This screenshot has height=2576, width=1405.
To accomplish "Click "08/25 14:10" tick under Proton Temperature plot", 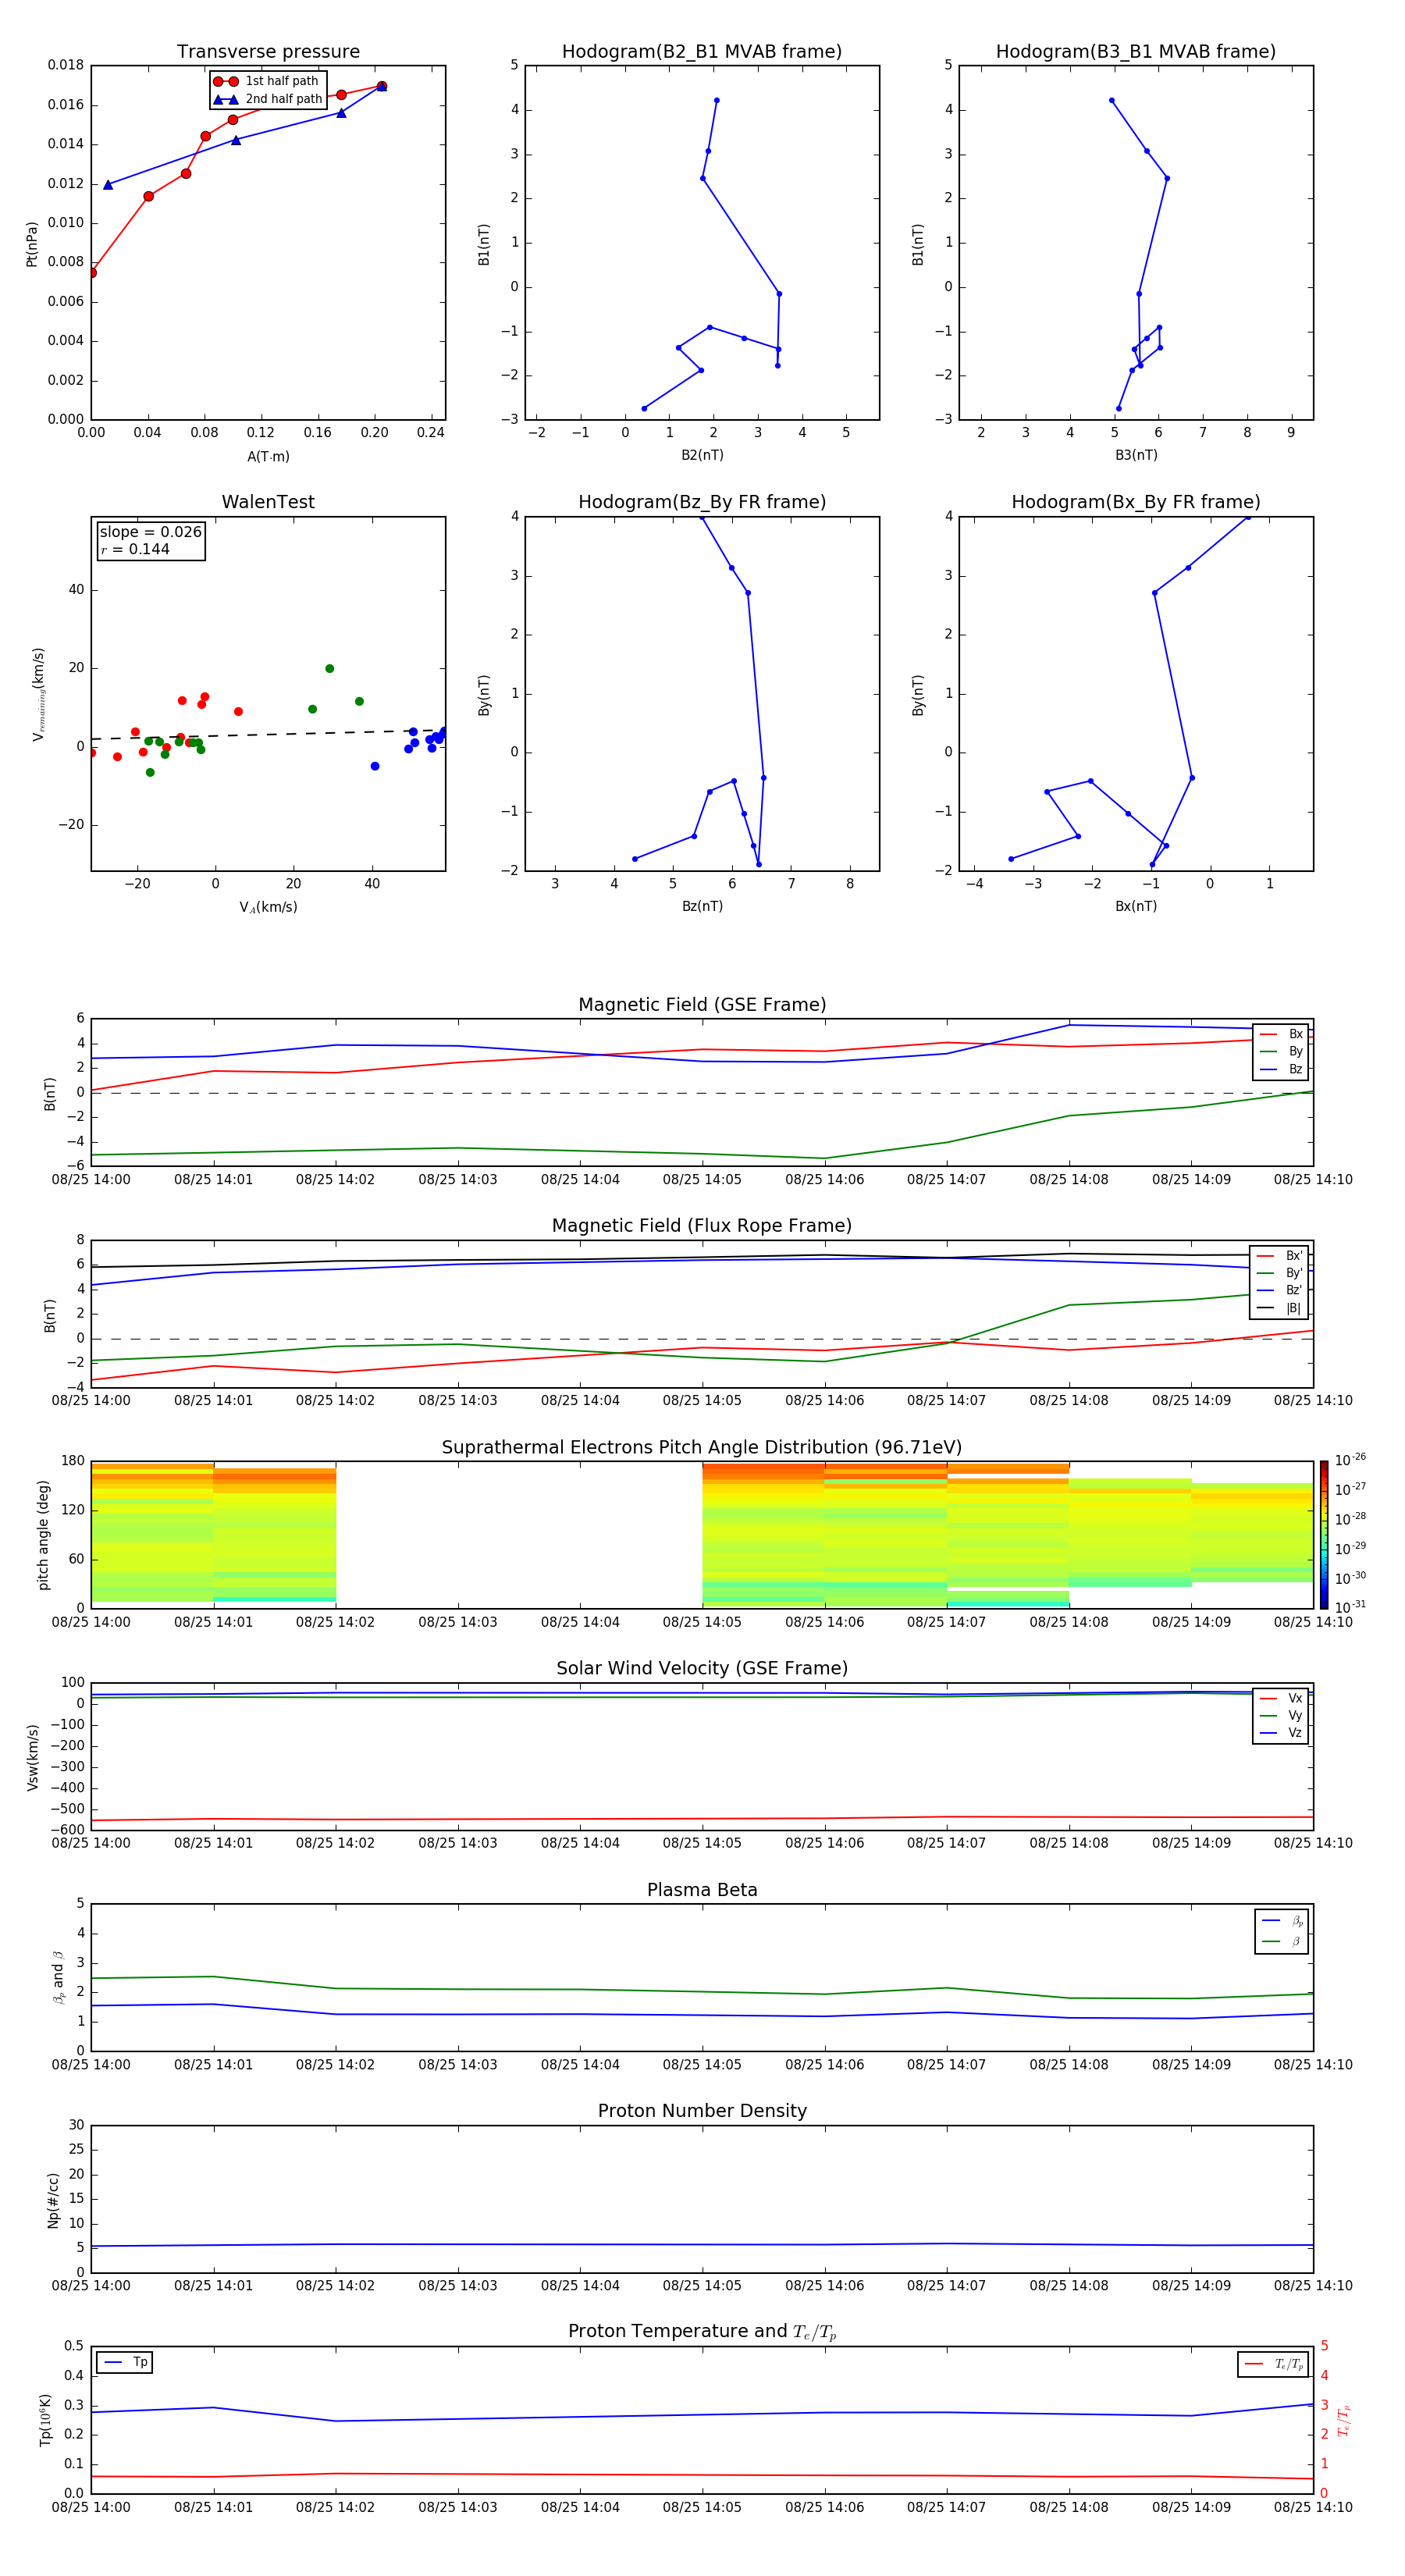I will point(1313,2507).
